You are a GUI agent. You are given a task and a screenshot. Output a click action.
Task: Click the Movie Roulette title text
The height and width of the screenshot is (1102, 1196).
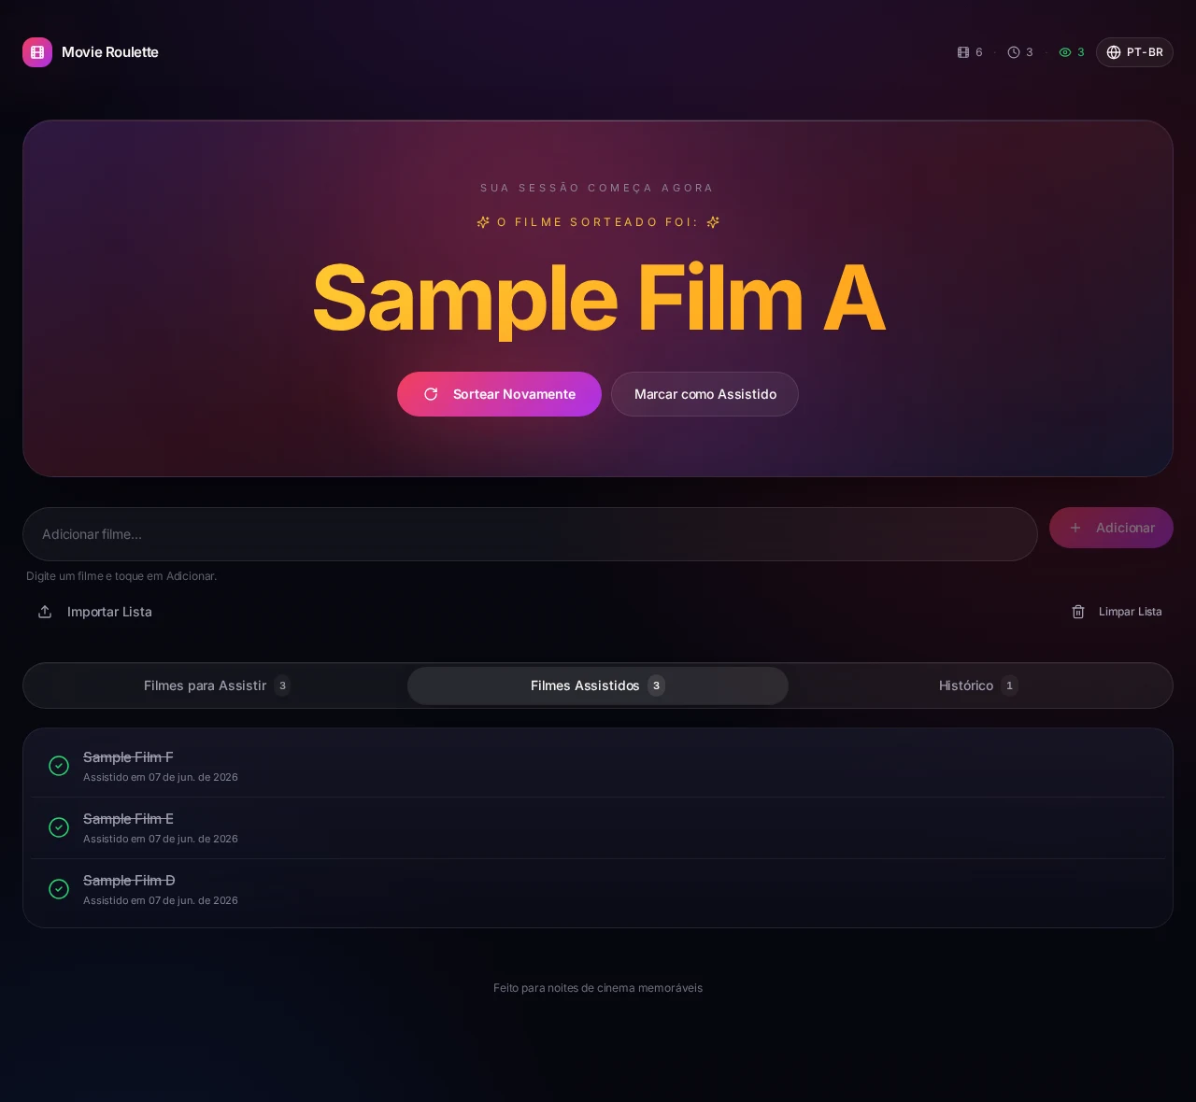point(110,52)
